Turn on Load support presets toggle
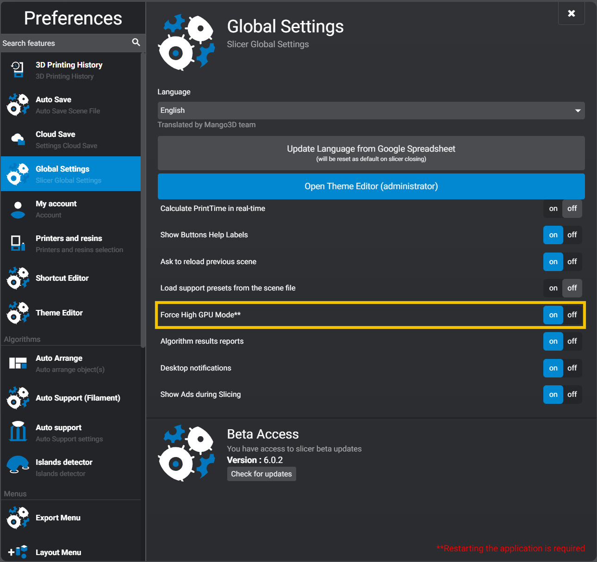 [x=553, y=288]
